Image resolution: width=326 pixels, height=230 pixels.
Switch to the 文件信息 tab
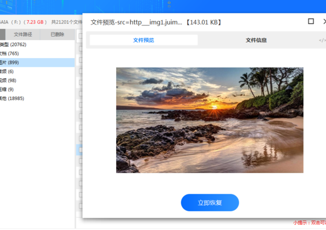[256, 40]
